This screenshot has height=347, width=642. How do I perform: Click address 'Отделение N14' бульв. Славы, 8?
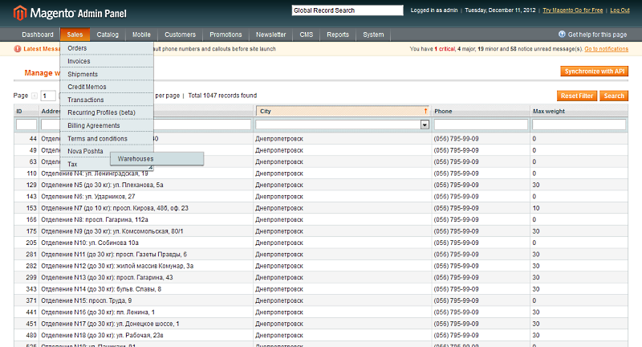pos(101,289)
